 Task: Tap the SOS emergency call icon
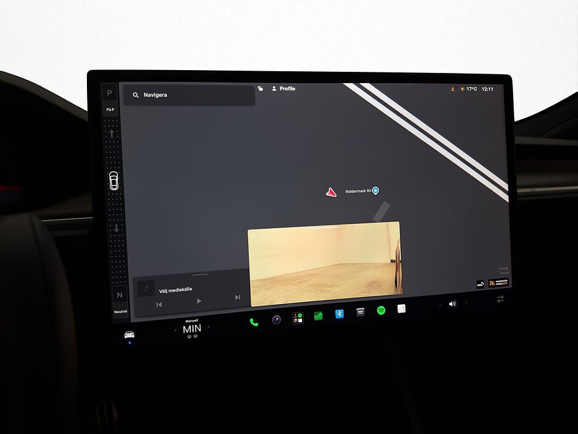point(480,284)
